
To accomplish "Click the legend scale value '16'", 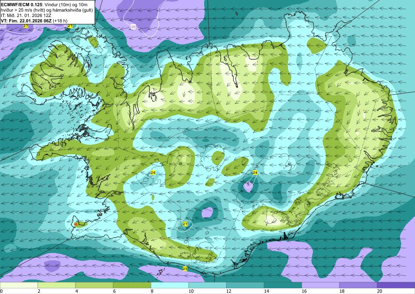I will (x=304, y=292).
